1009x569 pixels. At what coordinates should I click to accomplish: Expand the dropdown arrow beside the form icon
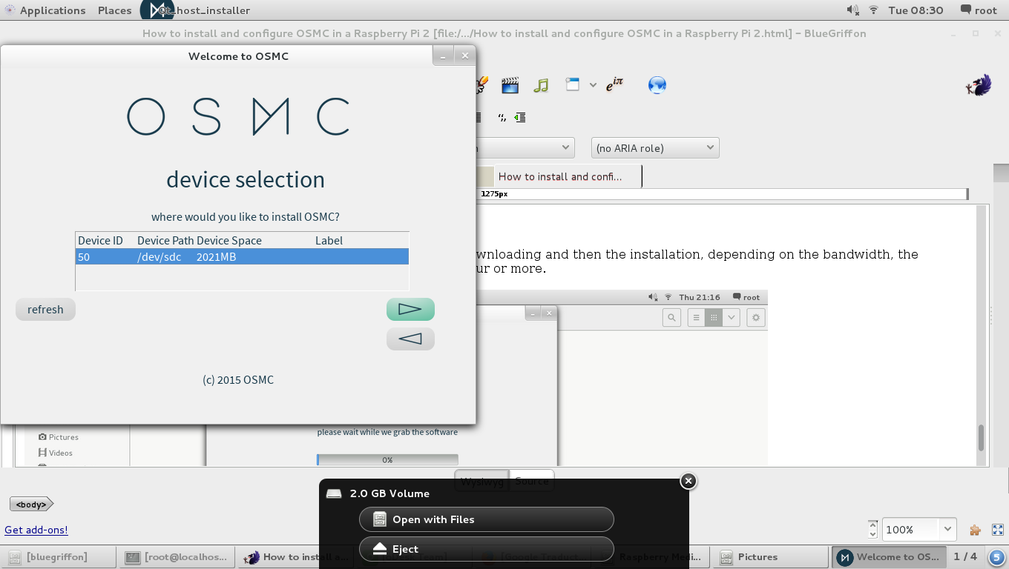[593, 85]
